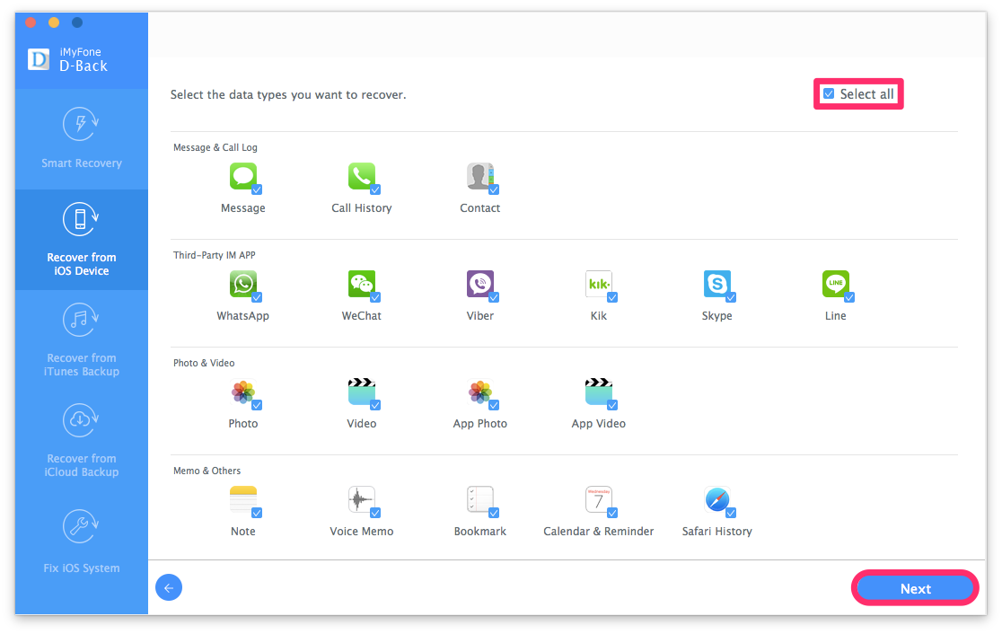Image resolution: width=1002 pixels, height=634 pixels.
Task: Uncheck the App Video checkbox badge
Action: click(613, 406)
